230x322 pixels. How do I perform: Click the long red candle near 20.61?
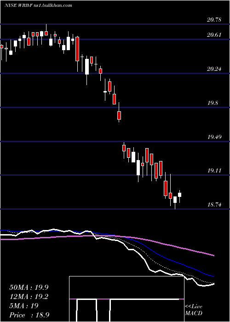pyautogui.click(x=77, y=49)
